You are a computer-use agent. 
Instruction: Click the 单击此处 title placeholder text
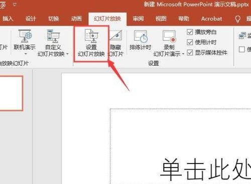coord(205,169)
